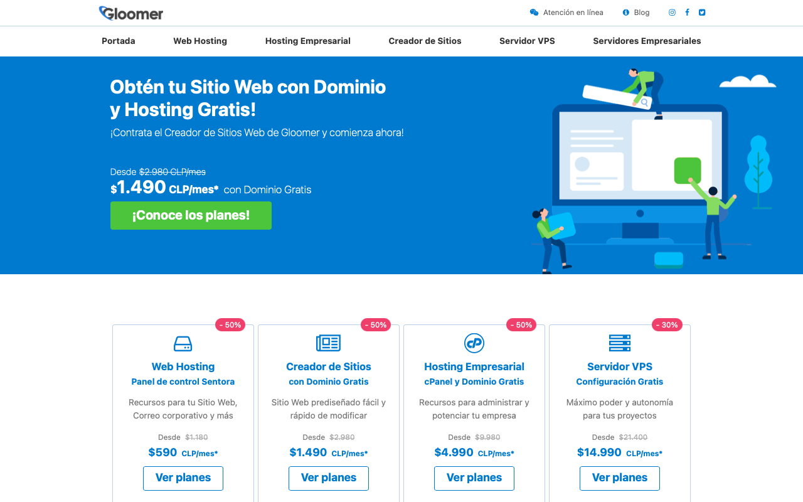Click the cPanel icon on Hosting Empresarial

coord(474,343)
